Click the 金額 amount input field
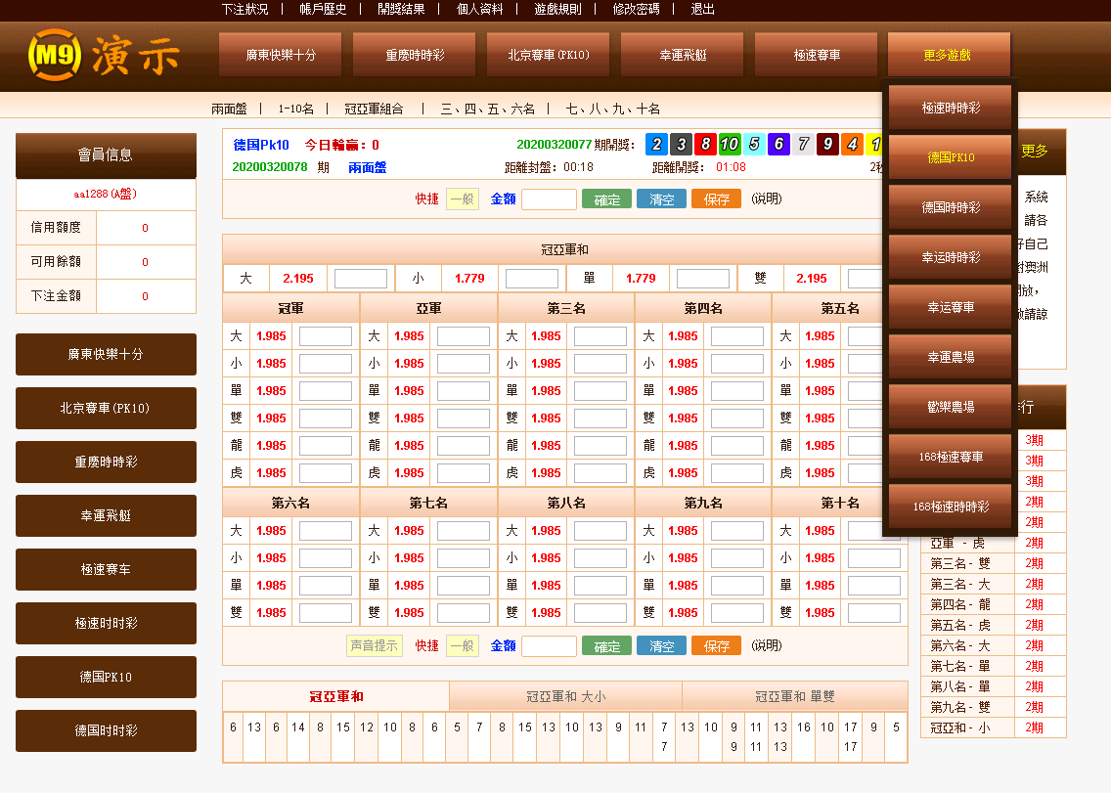 [549, 198]
